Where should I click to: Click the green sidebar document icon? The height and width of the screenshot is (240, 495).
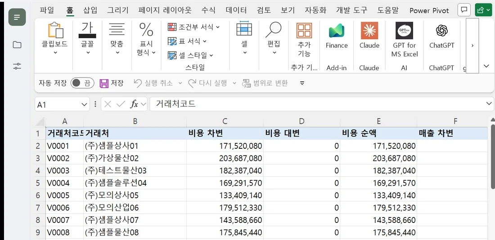17,18
